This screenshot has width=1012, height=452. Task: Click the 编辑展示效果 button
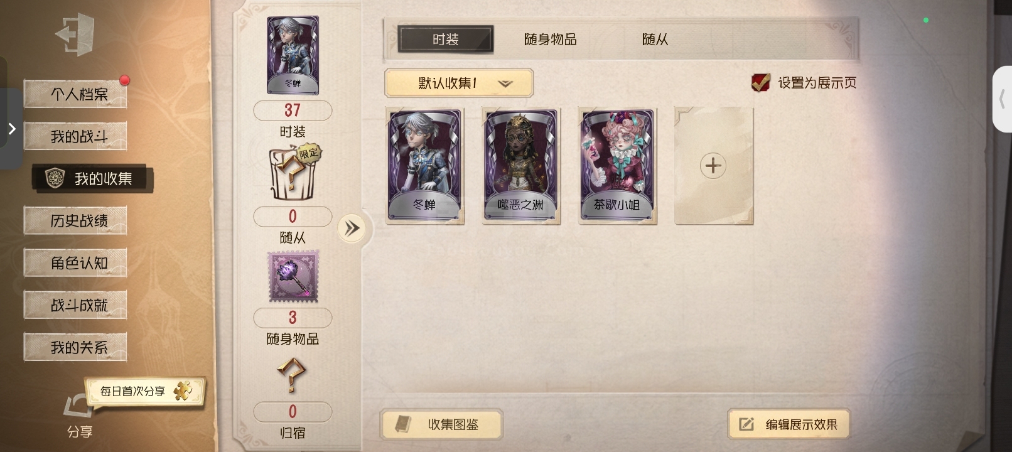point(789,424)
